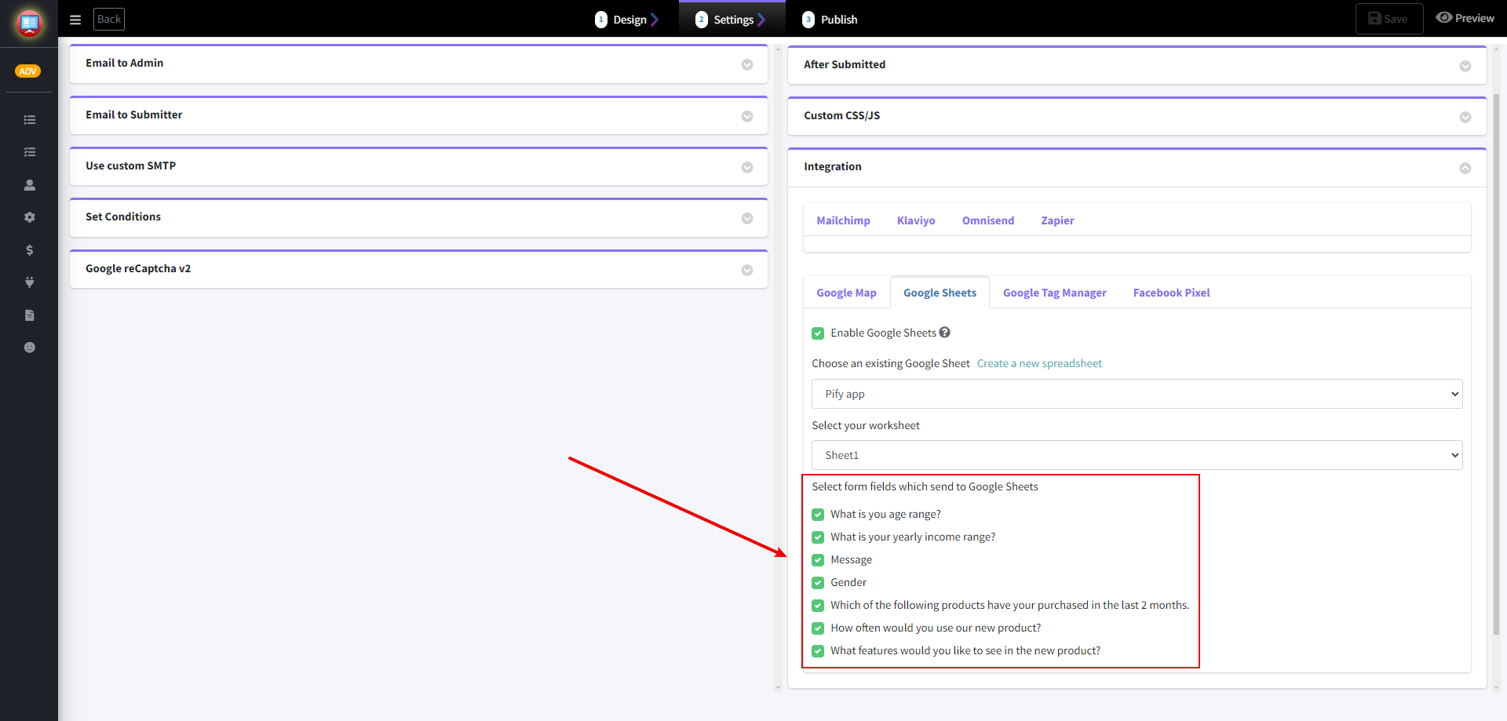Switch to the Klaviyo tab

point(916,220)
